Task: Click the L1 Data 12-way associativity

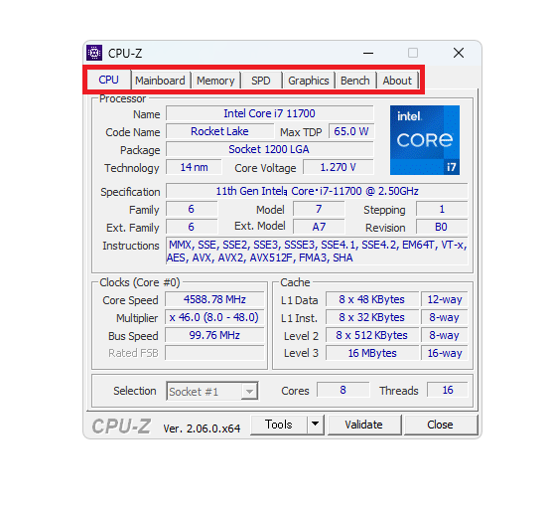Action: click(445, 299)
